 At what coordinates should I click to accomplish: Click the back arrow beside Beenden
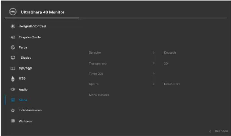coord(210,131)
